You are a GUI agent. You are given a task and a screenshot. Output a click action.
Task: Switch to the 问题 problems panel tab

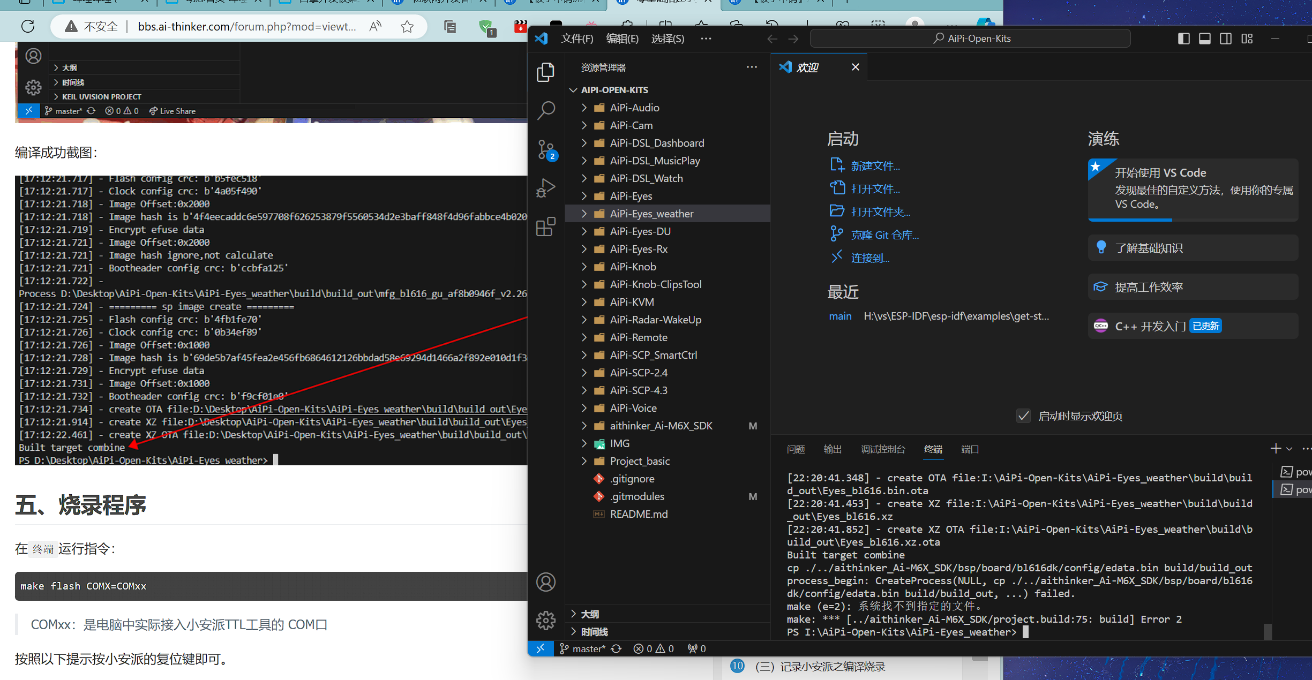[x=796, y=449]
